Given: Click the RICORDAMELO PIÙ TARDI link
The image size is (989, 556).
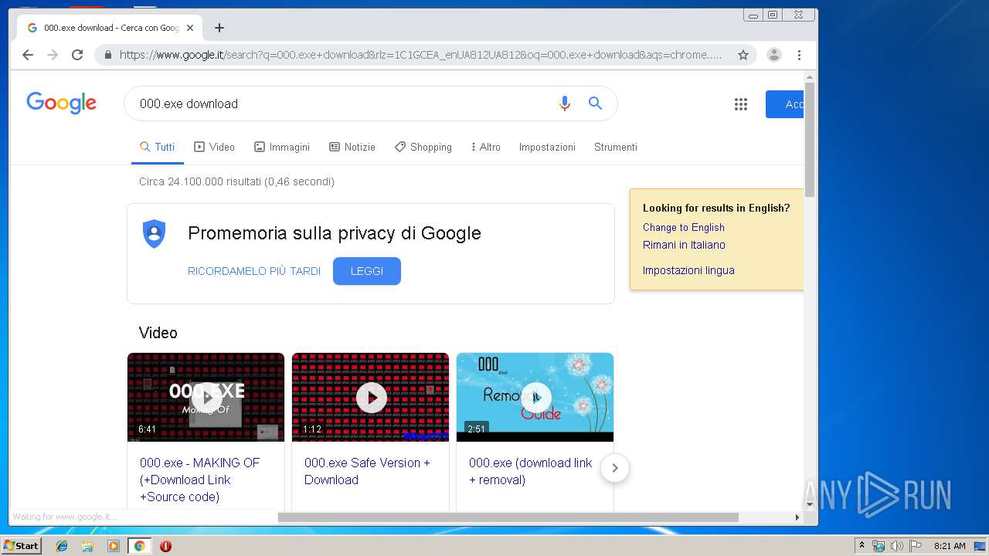Looking at the screenshot, I should click(254, 271).
